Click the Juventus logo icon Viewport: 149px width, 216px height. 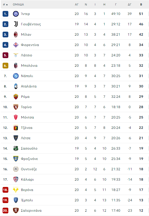point(16,24)
